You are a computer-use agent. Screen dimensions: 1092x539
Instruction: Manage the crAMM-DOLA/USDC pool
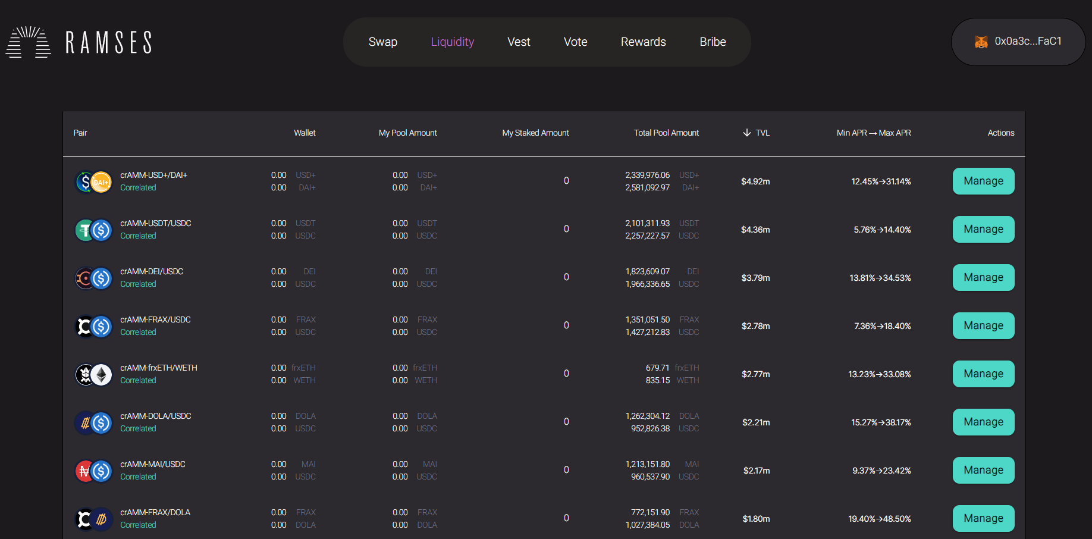(983, 422)
